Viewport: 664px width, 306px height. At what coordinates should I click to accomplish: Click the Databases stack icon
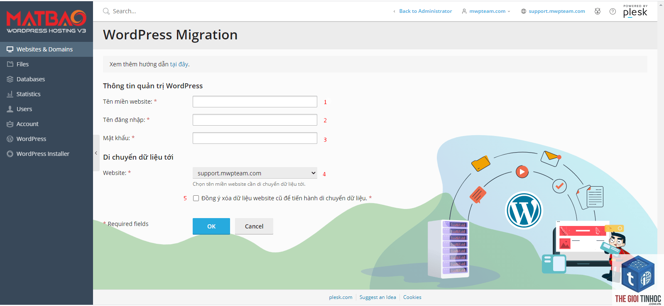10,79
